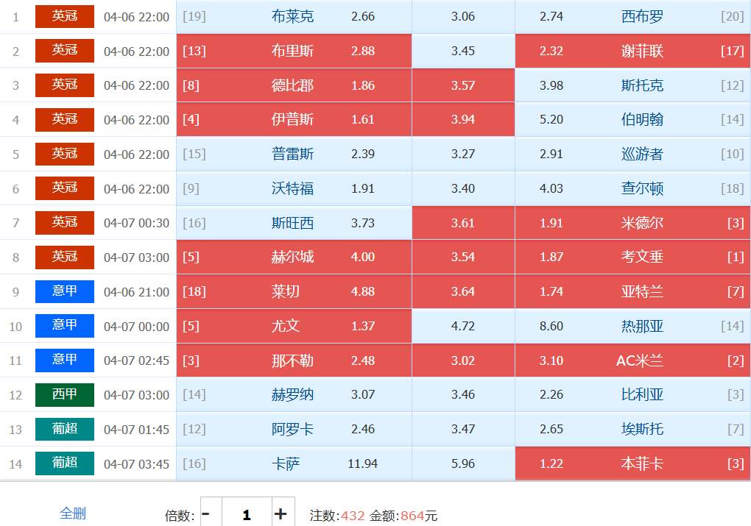Select 斯托克 away win odds 3.98
Image resolution: width=751 pixels, height=526 pixels.
pos(632,85)
